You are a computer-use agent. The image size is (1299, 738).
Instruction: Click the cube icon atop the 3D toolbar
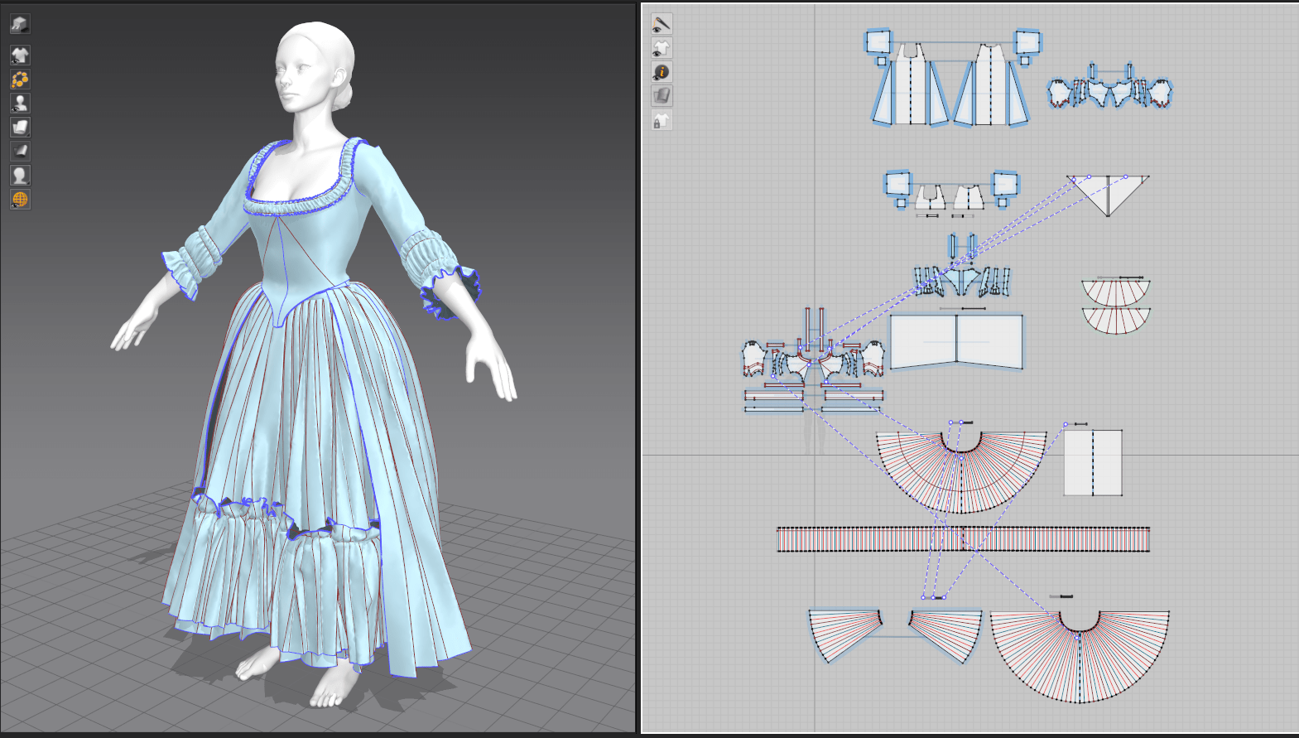20,24
